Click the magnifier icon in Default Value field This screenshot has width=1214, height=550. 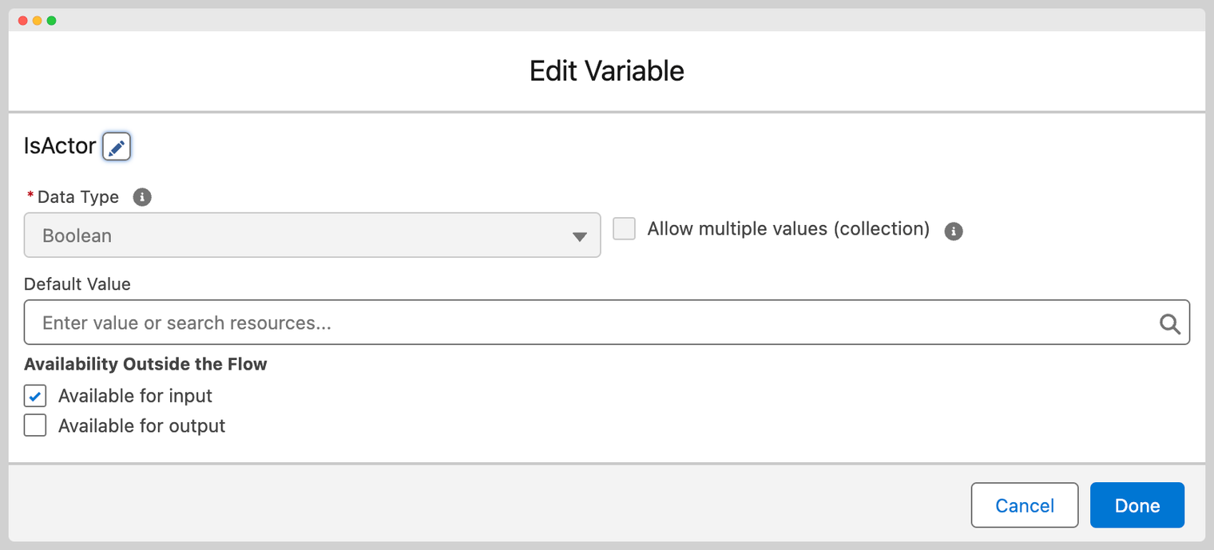[1170, 323]
